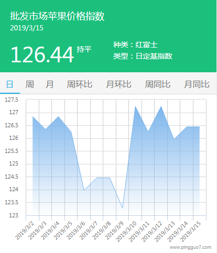
Task: Open the 月 monthly tab
Action: click(50, 84)
